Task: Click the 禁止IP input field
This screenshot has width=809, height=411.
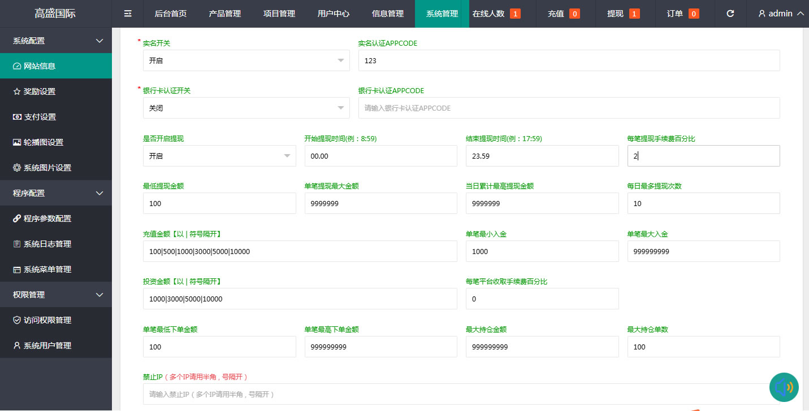Action: click(461, 394)
